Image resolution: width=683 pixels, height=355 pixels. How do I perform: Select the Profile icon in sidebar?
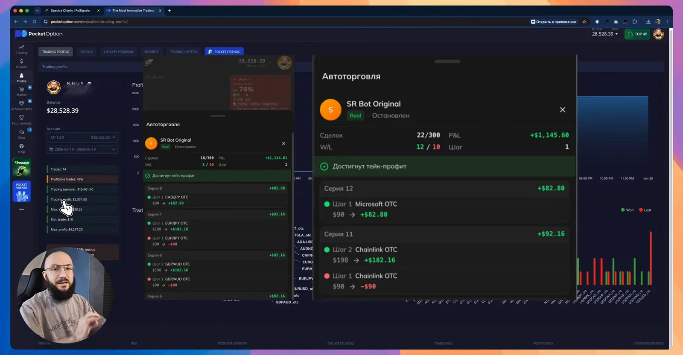pyautogui.click(x=21, y=78)
